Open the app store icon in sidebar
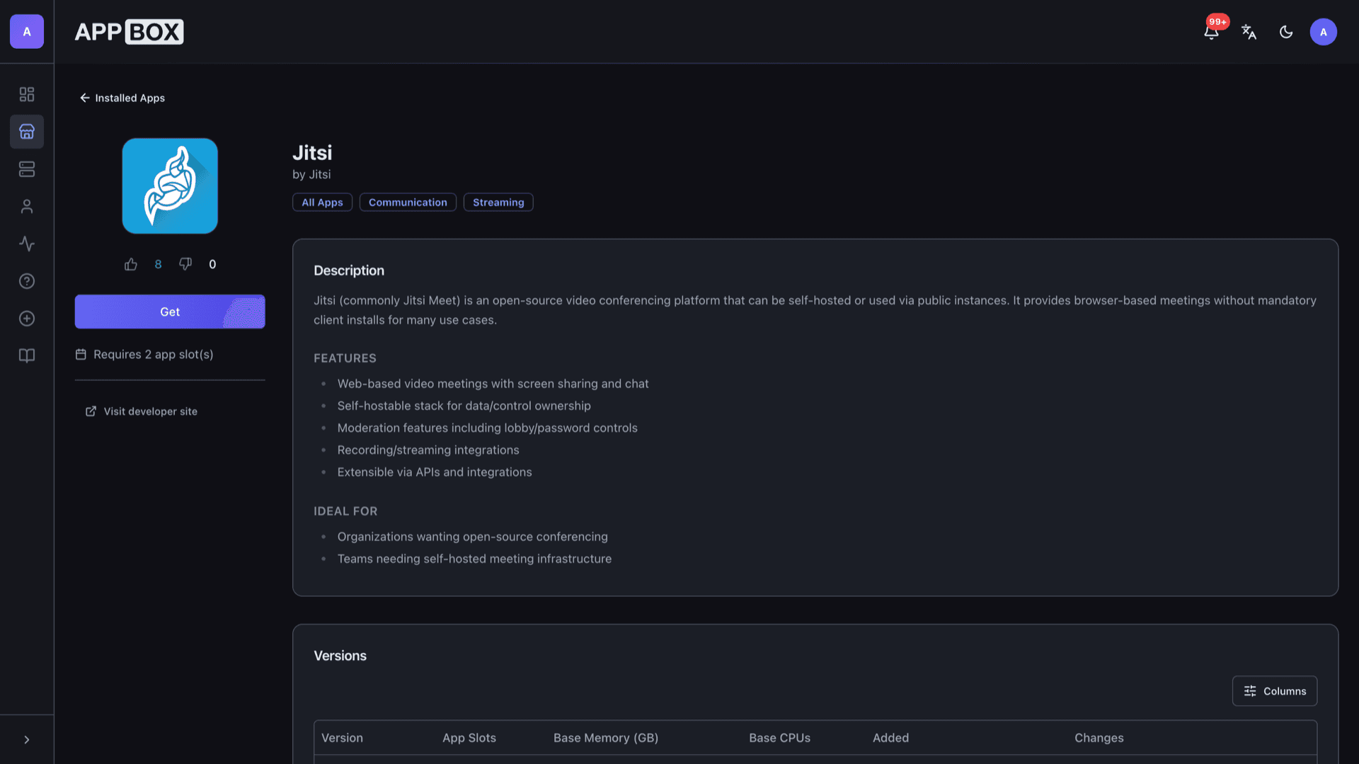Viewport: 1359px width, 764px height. 27,132
